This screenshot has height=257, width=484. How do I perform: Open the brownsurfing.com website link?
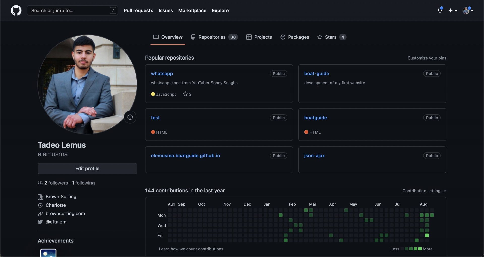(x=65, y=214)
